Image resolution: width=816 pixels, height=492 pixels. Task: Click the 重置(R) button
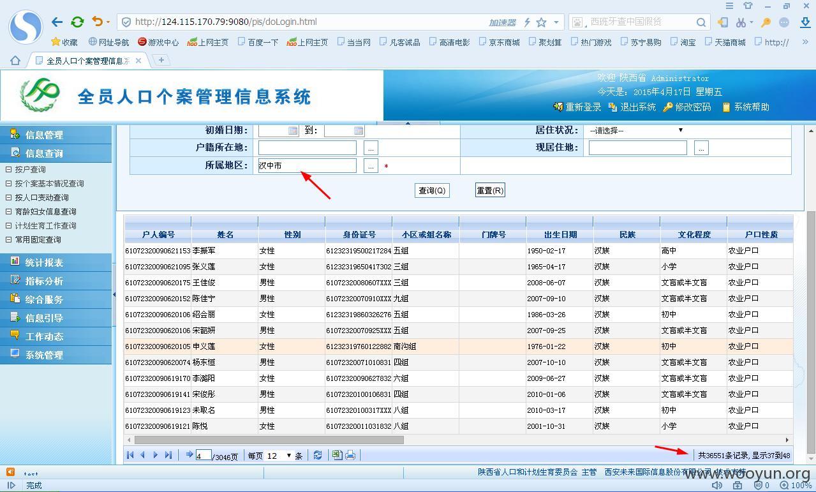point(490,190)
